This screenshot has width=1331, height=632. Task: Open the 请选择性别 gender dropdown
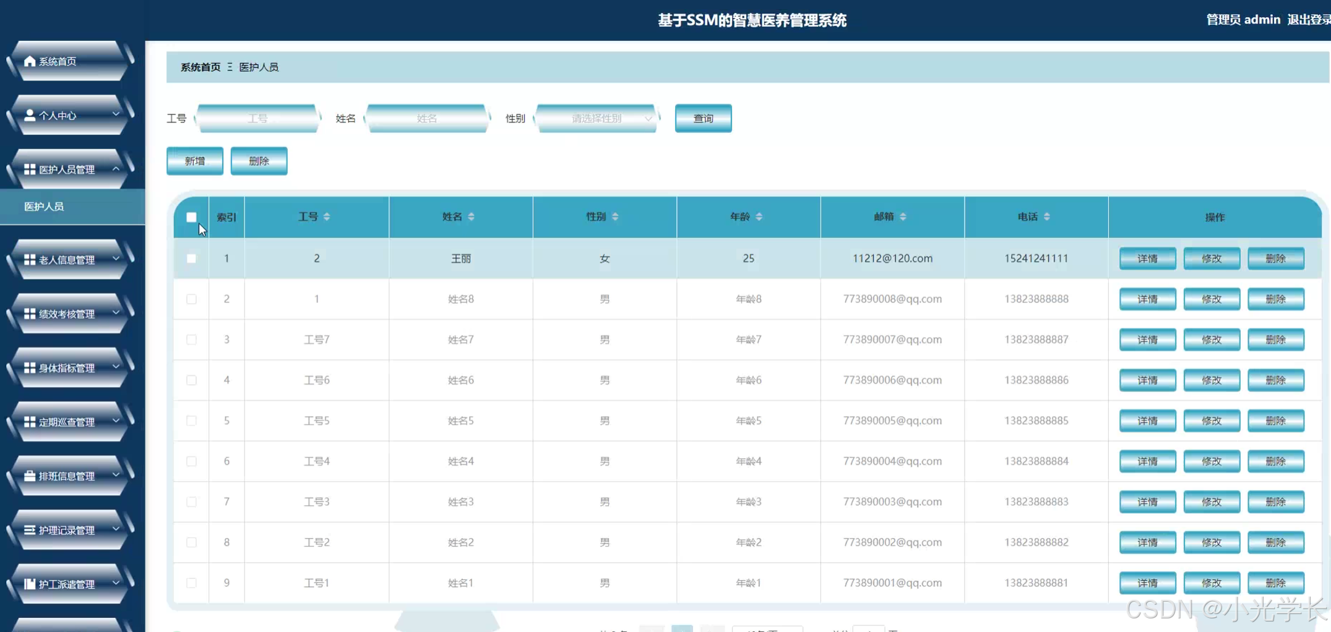pos(596,118)
